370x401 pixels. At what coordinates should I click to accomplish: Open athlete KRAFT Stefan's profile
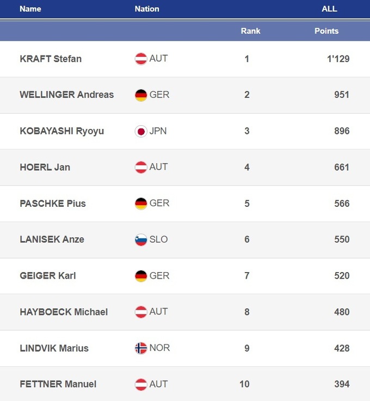tap(51, 59)
